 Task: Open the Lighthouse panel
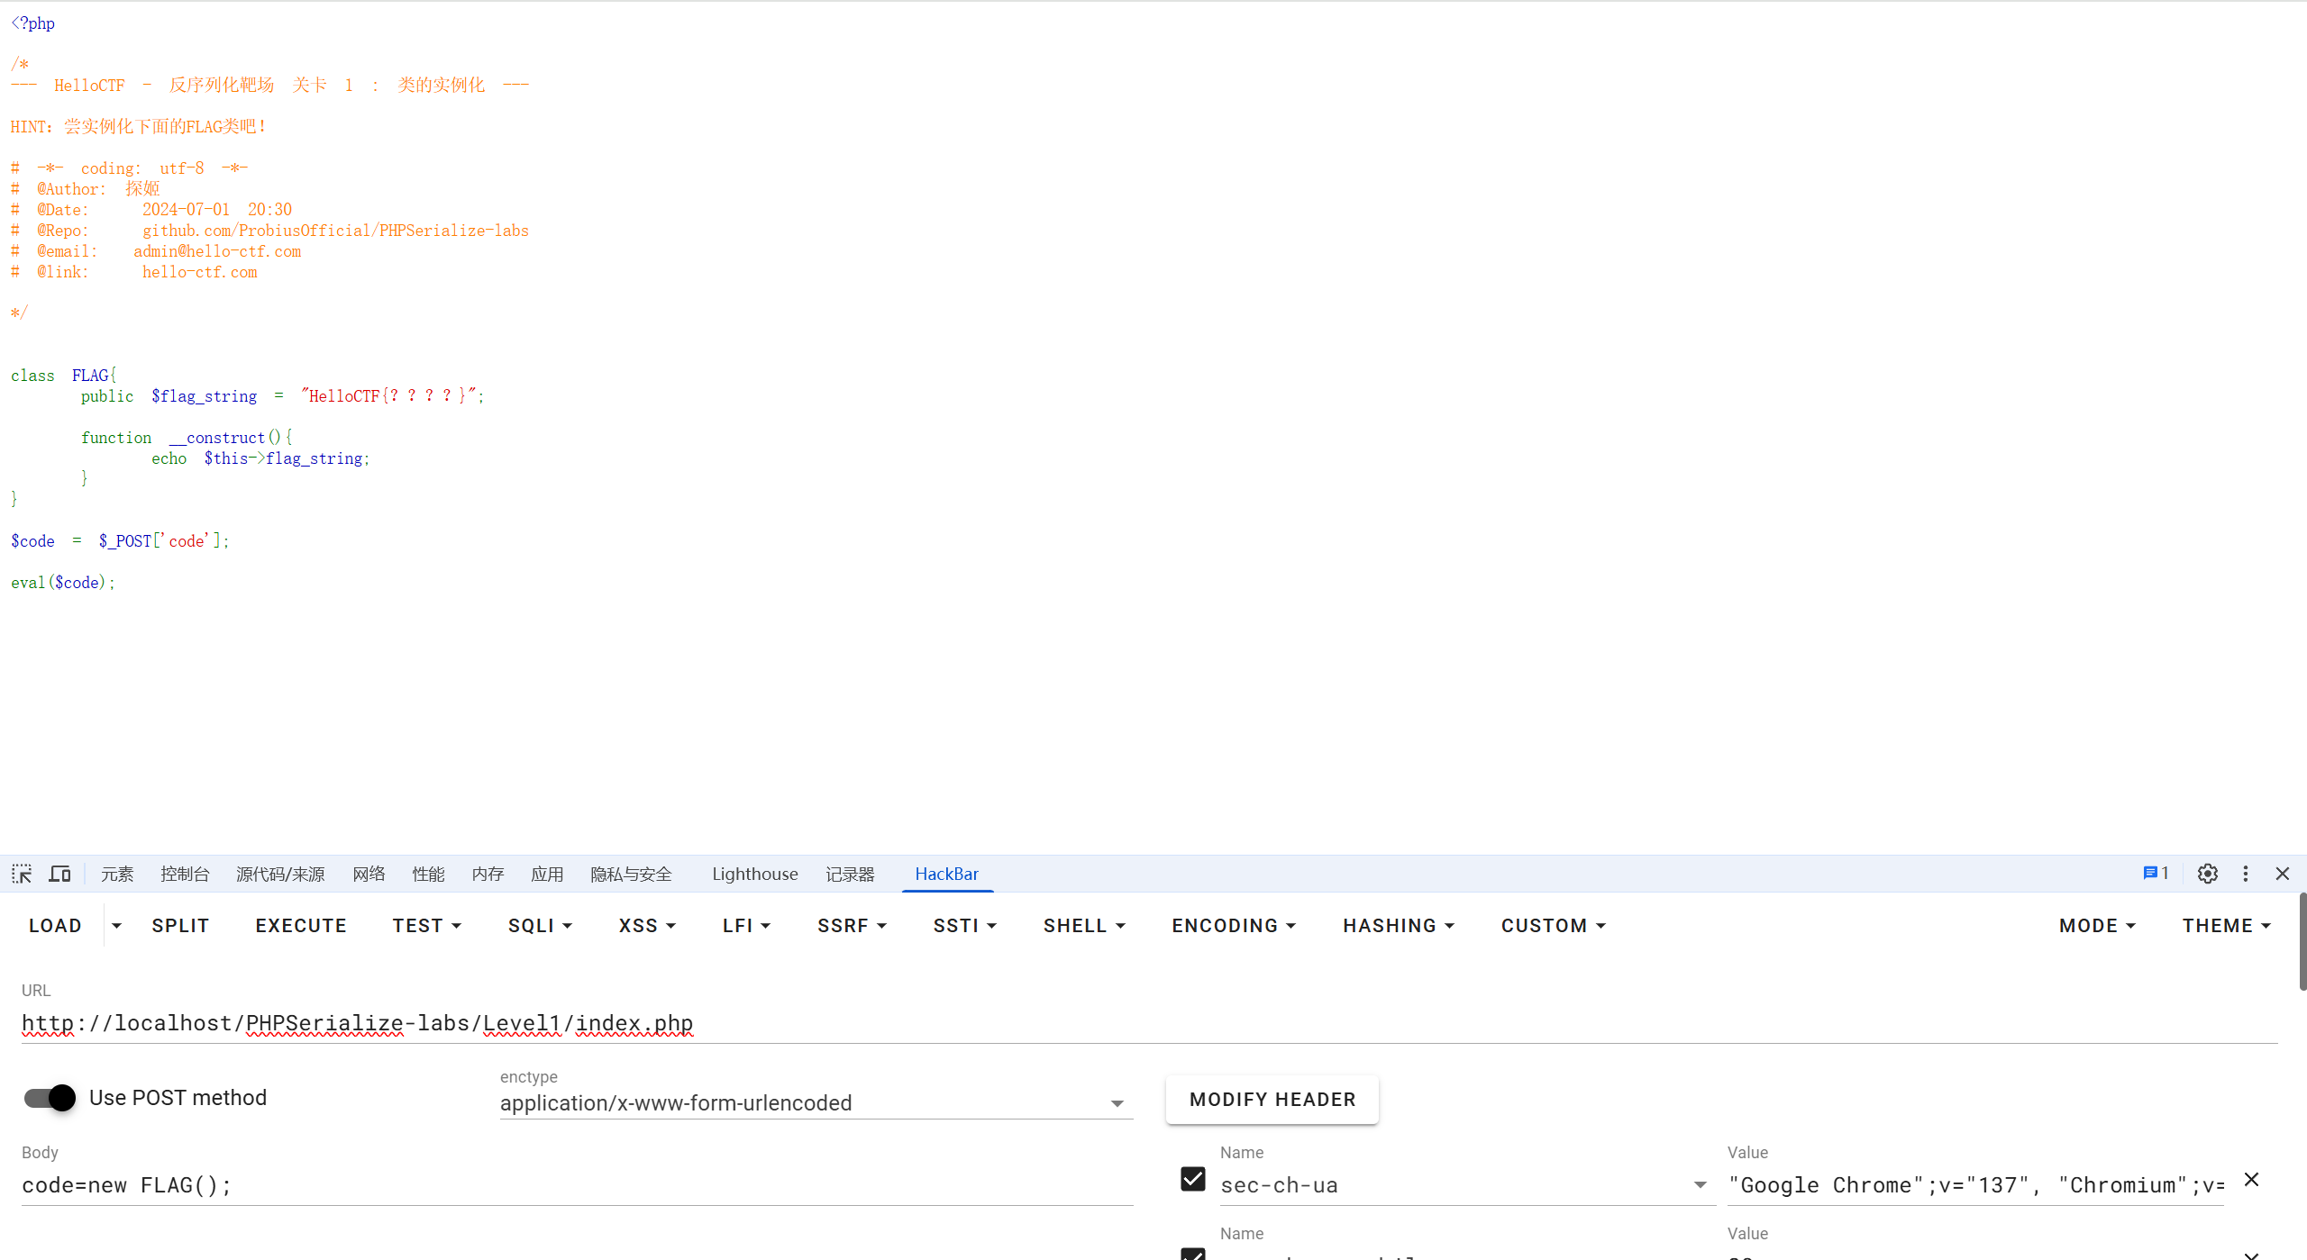[753, 874]
